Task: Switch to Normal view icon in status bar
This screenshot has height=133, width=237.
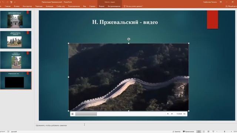Action: 199,132
